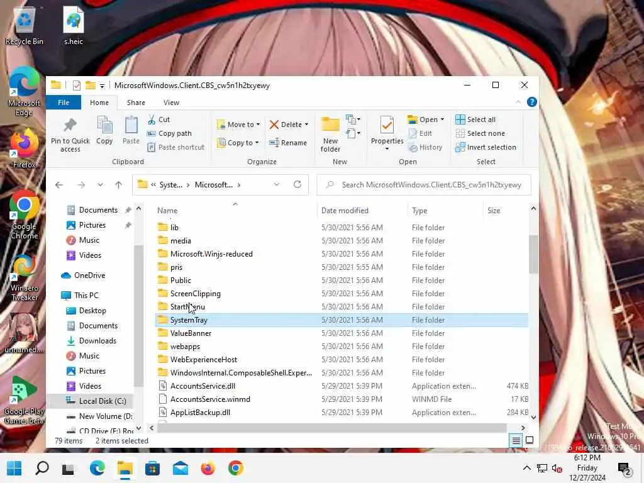Viewport: 644px width, 483px height.
Task: Click Microsoft... breadcrumb in the address bar
Action: pyautogui.click(x=214, y=185)
